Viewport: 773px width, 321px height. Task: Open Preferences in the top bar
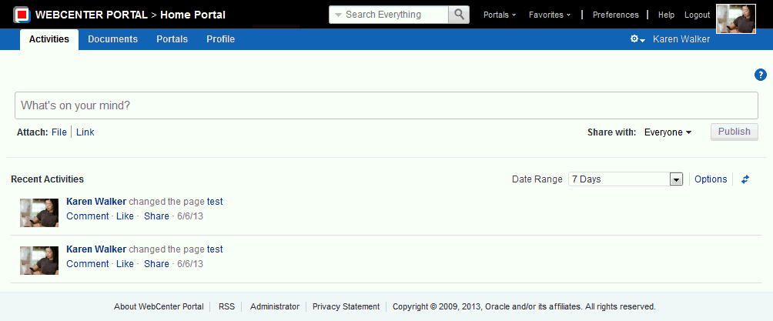pos(616,15)
